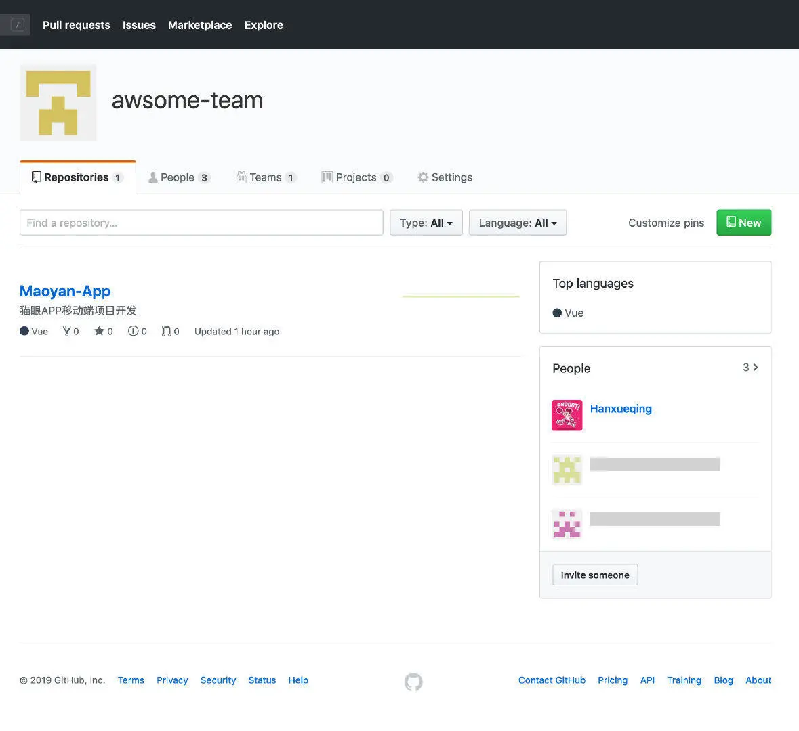Click the pink pixelated member avatar

(x=567, y=525)
